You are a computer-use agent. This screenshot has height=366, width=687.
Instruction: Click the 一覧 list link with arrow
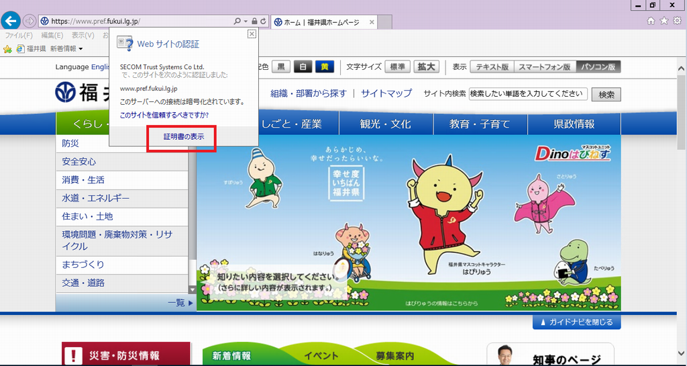click(180, 303)
